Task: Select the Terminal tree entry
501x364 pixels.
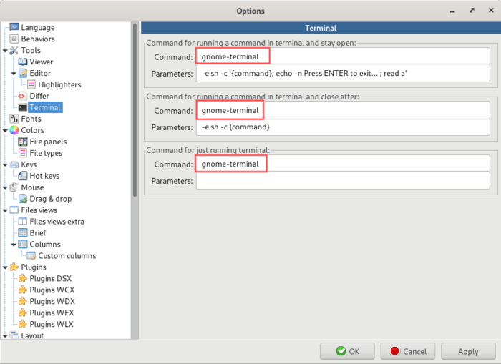Action: tap(45, 107)
